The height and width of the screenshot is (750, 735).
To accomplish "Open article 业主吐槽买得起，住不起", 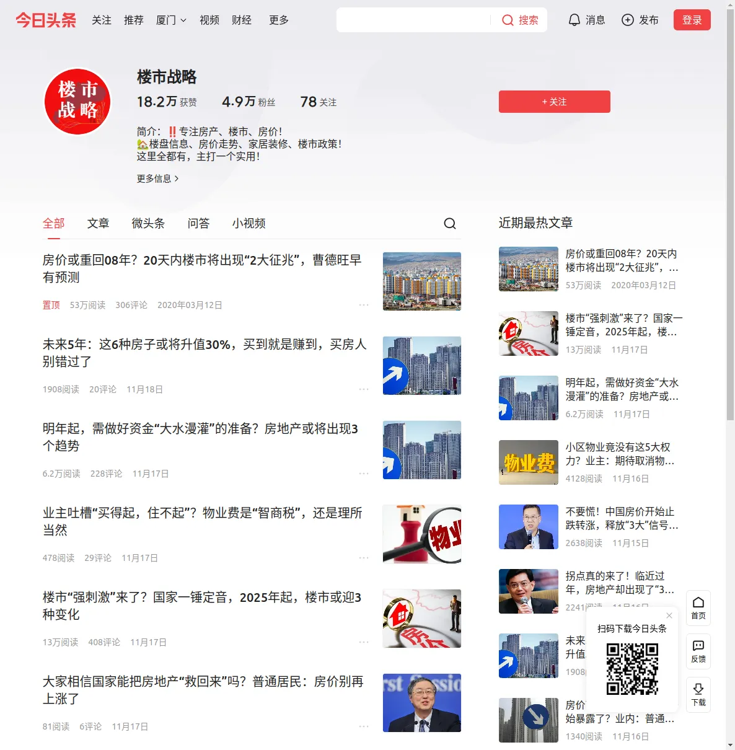I will coord(203,521).
